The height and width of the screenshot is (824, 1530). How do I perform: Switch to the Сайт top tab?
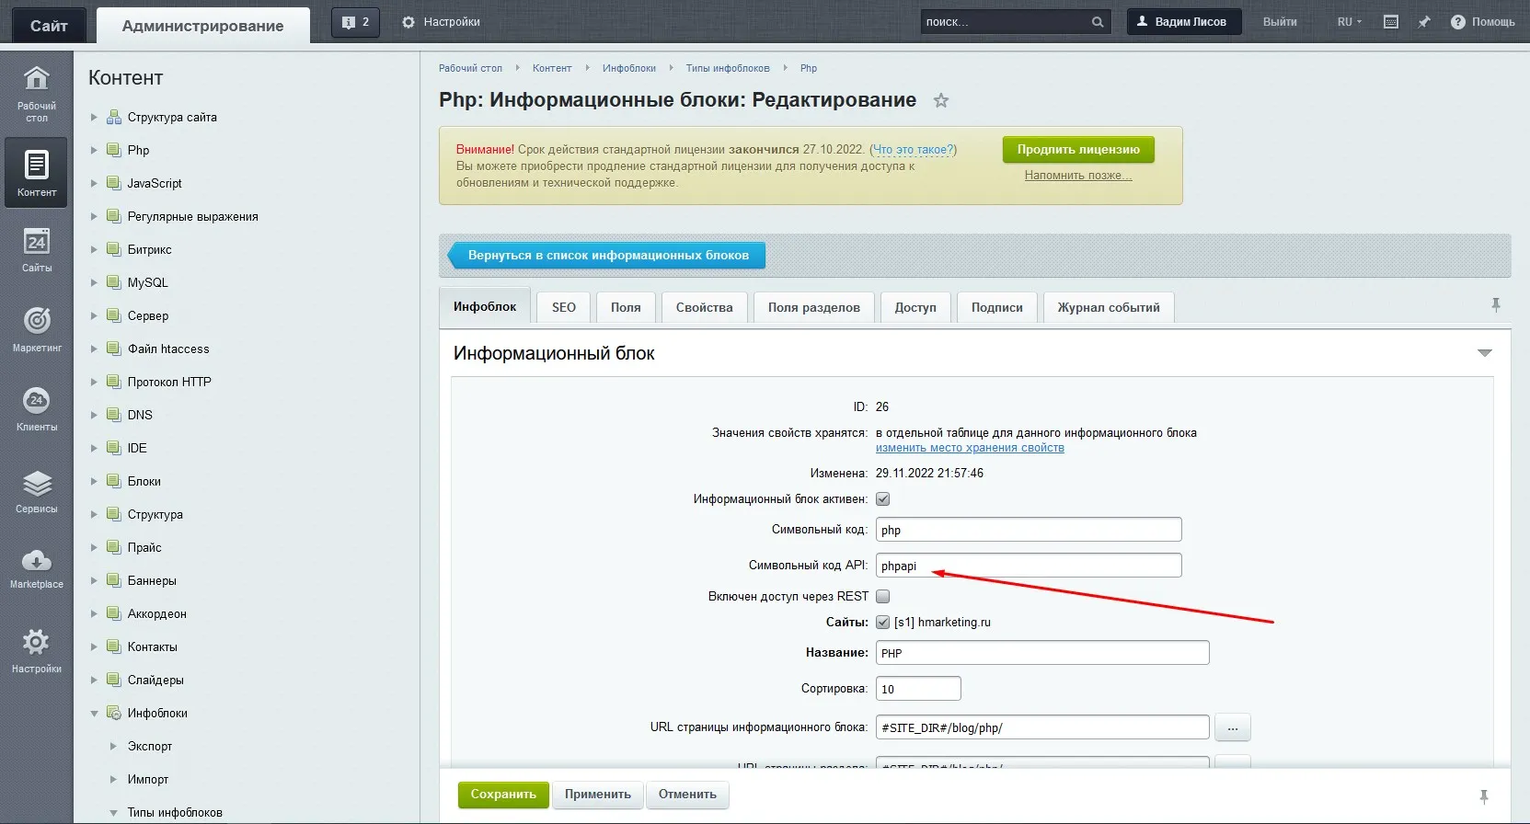[49, 26]
